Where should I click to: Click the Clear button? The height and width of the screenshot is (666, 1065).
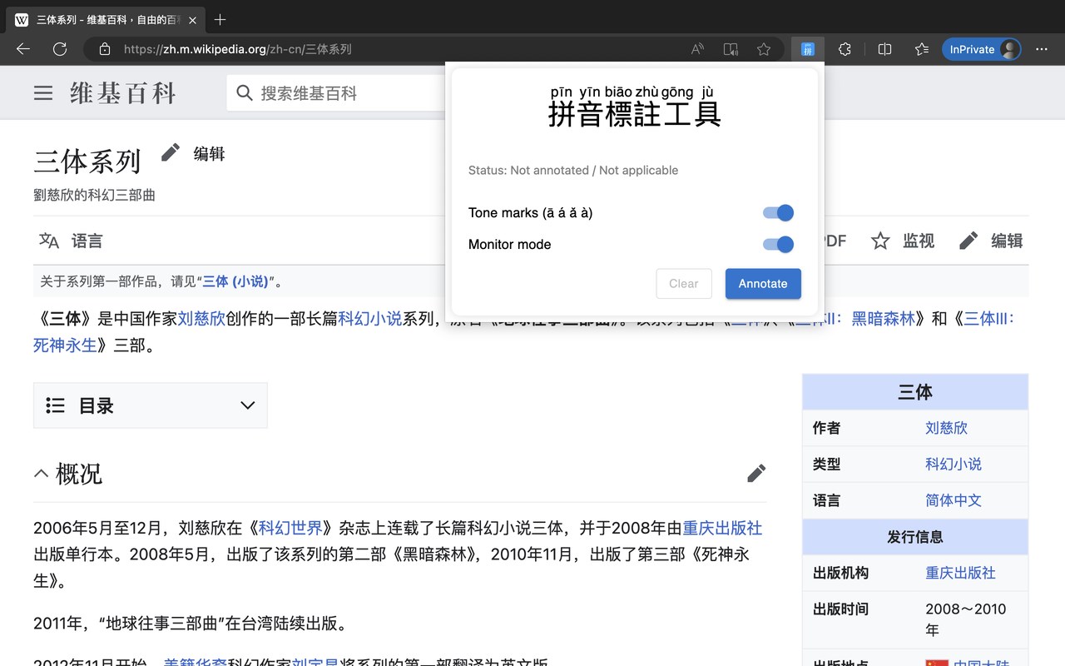click(684, 283)
